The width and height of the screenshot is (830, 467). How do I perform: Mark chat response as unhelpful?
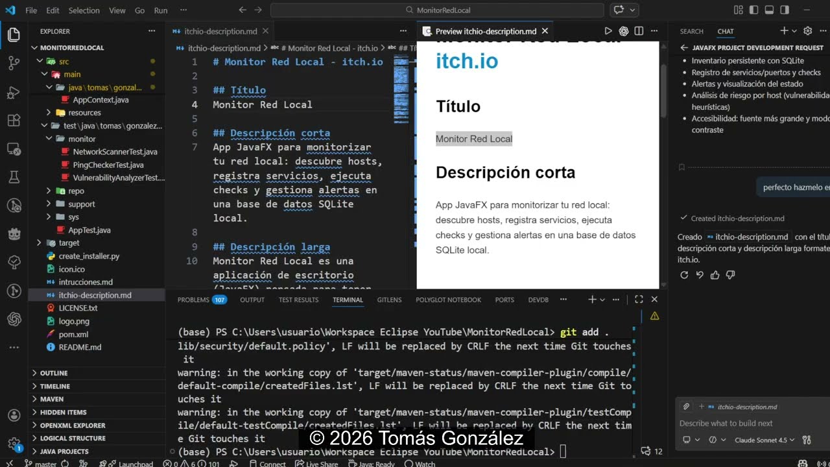pyautogui.click(x=731, y=275)
